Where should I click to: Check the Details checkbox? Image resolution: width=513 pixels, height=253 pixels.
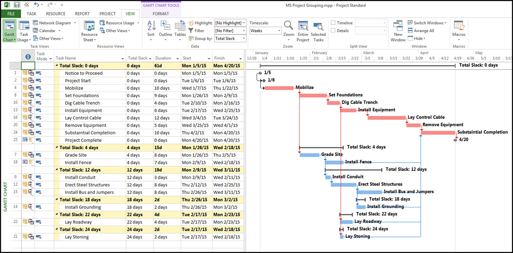coord(333,31)
